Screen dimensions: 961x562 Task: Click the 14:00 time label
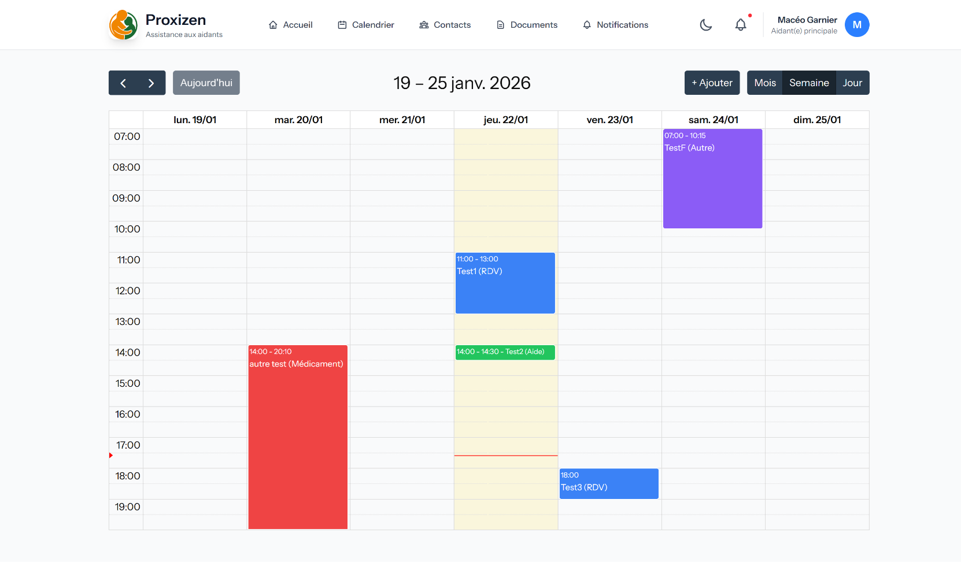point(128,353)
